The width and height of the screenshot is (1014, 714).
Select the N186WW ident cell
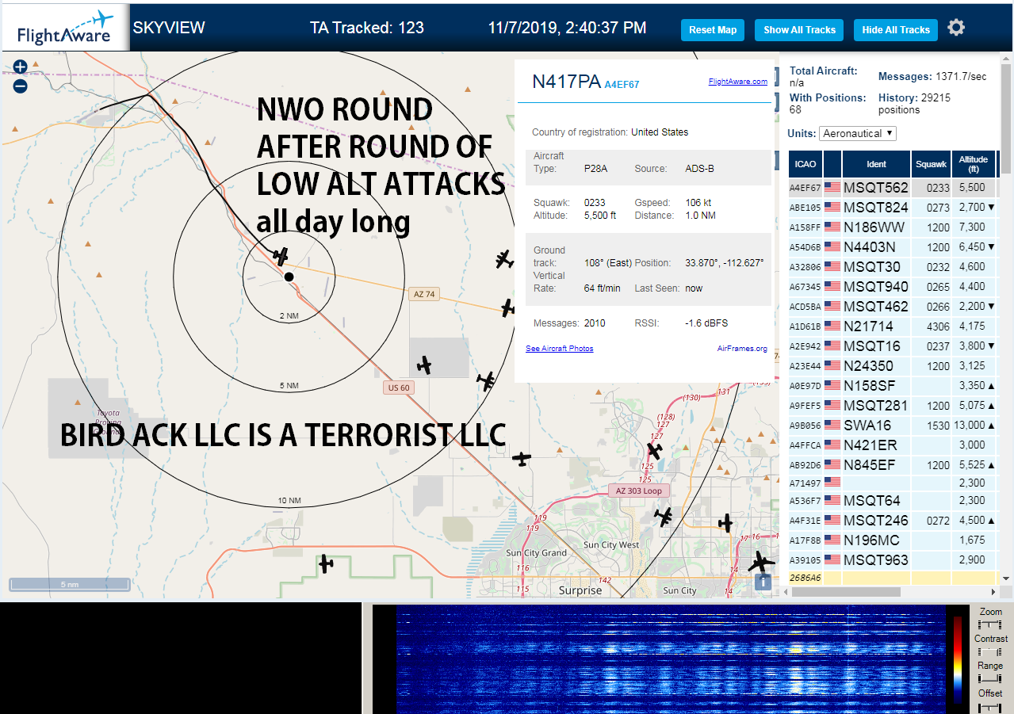tap(876, 227)
